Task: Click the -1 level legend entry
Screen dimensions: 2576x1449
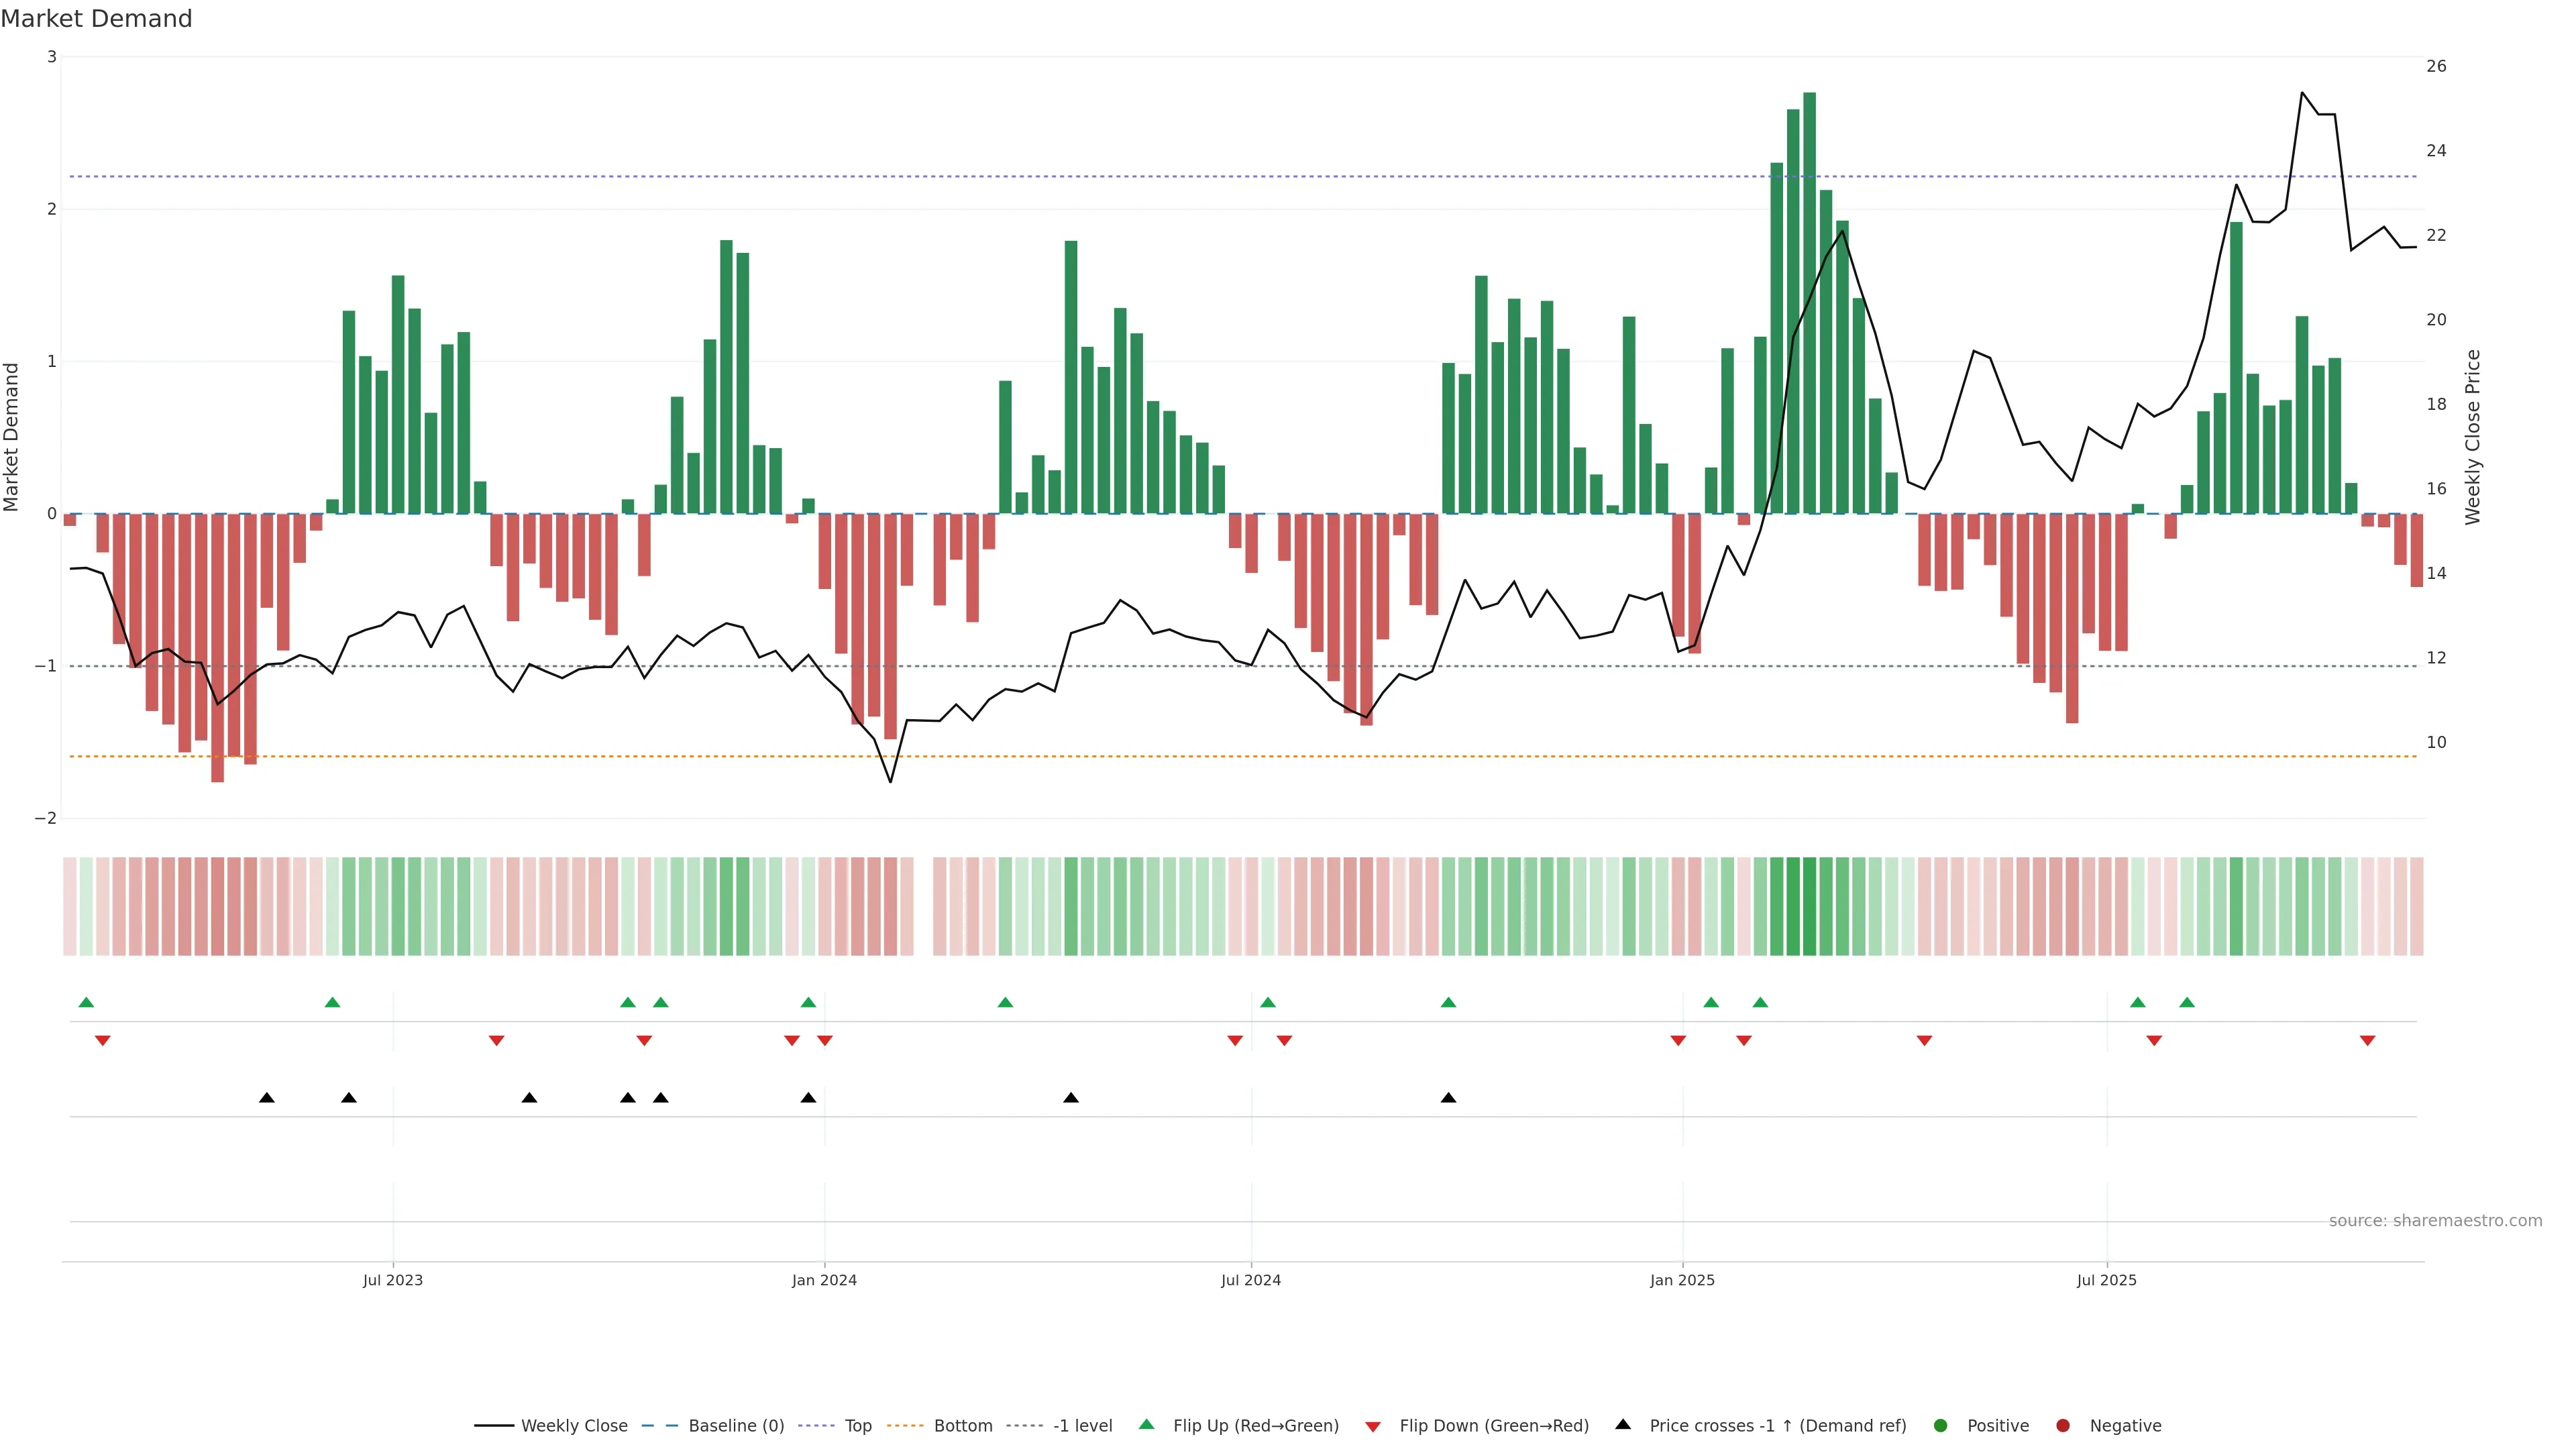Action: click(x=1082, y=1426)
